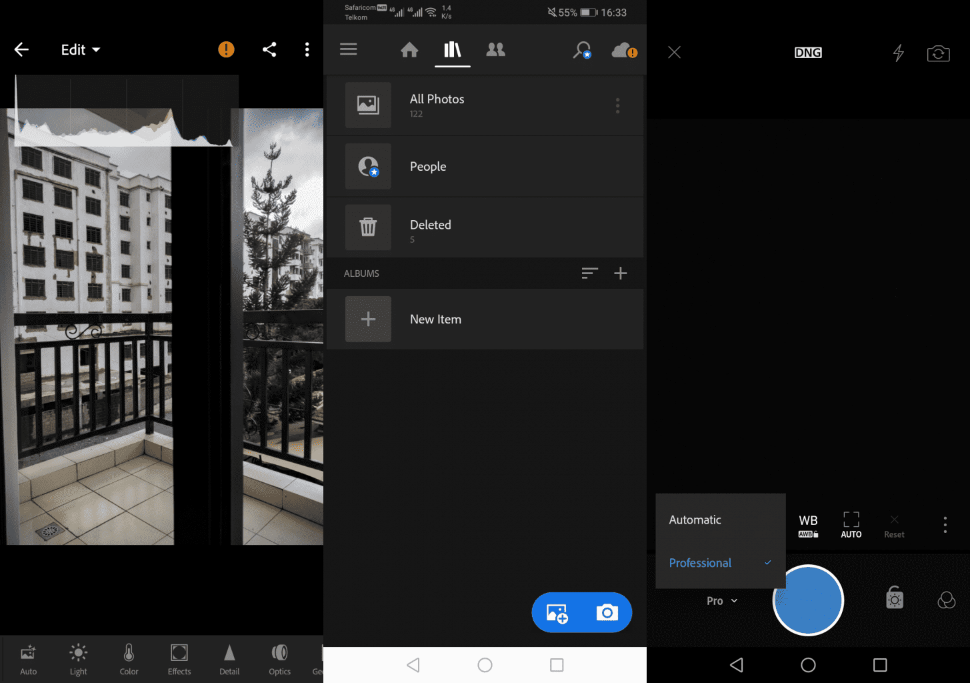970x683 pixels.
Task: Switch to the Library tab
Action: point(453,49)
